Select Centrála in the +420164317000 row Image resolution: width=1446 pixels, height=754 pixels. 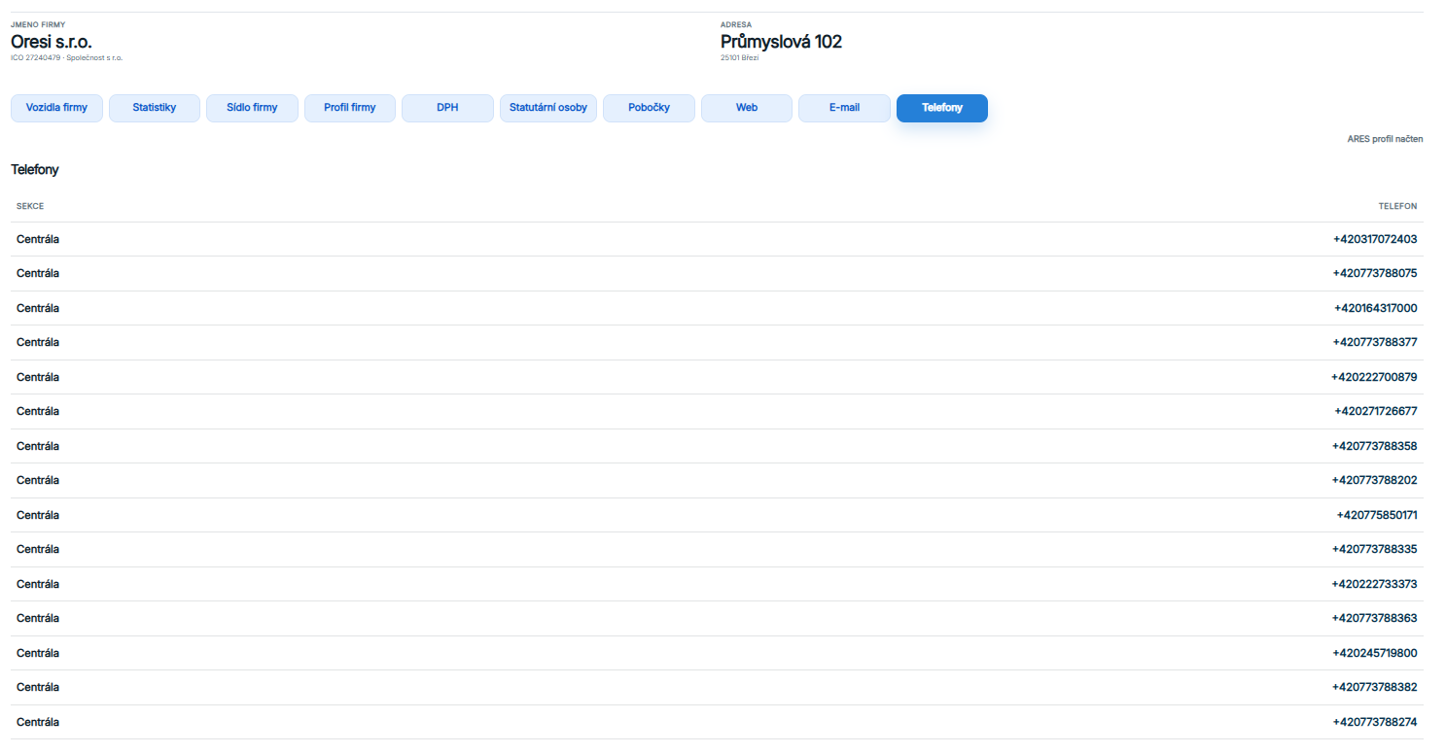point(38,308)
